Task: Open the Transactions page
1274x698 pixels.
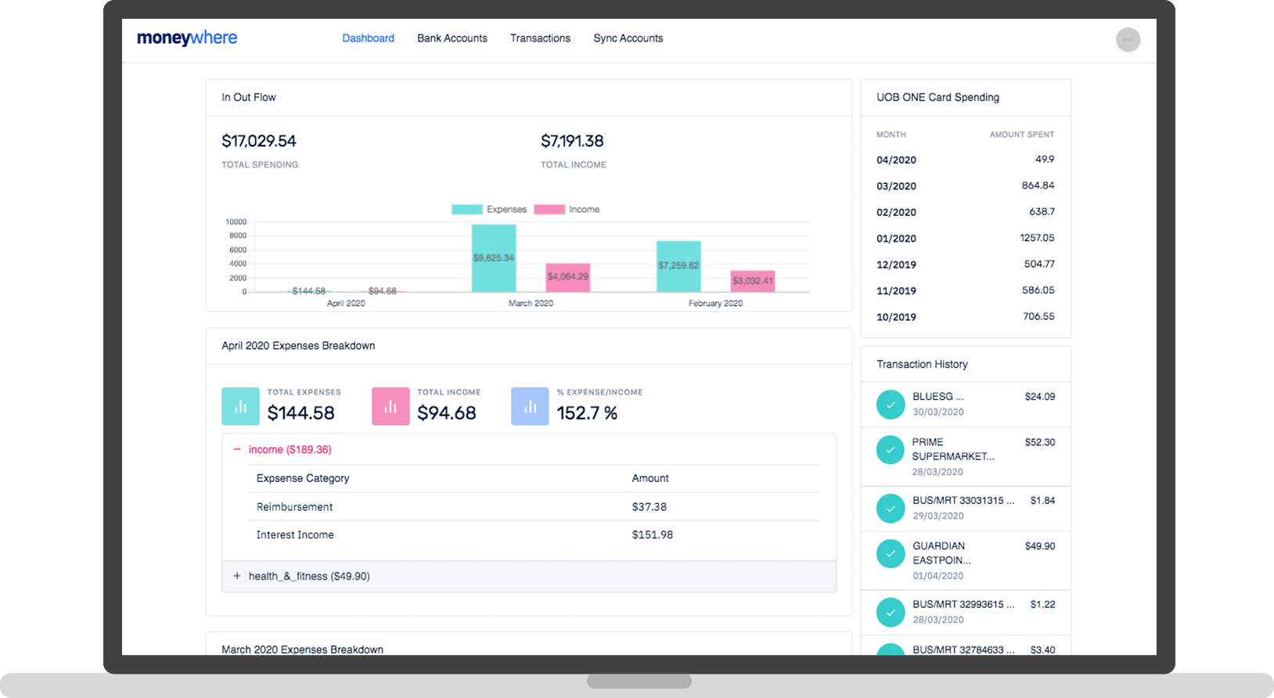Action: [x=540, y=38]
